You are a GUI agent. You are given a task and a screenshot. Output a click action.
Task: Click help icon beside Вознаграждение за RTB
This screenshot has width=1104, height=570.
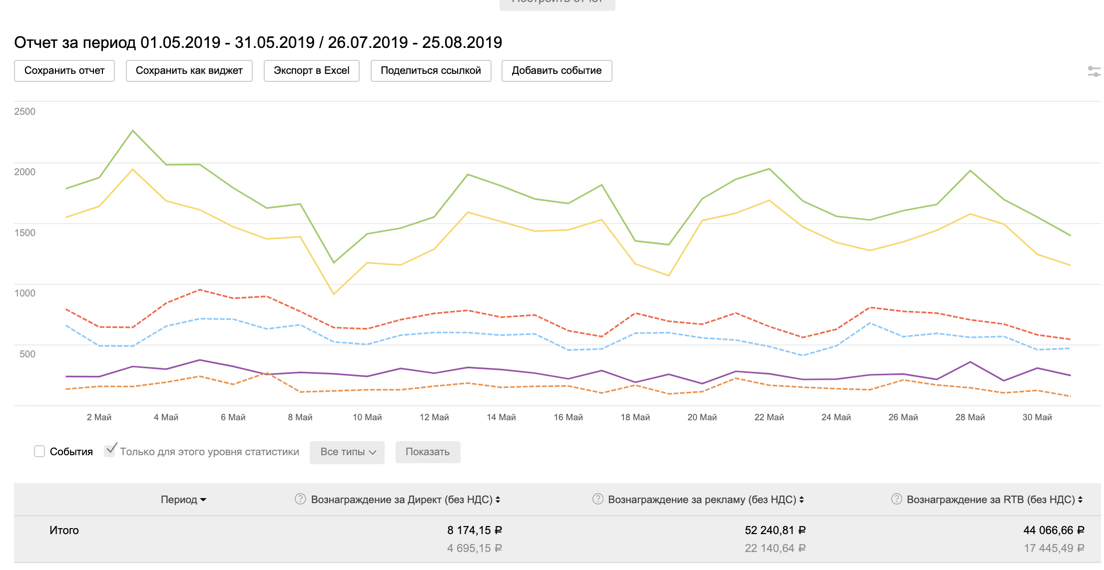point(896,499)
